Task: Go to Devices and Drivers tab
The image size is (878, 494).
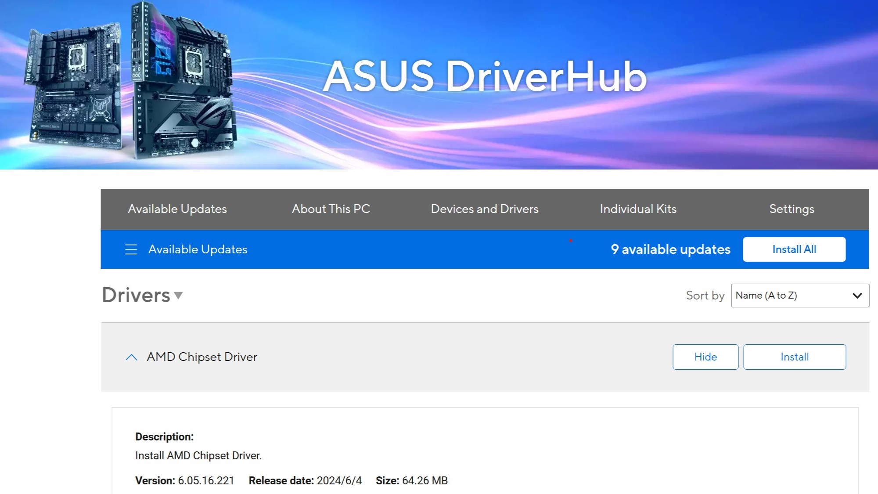Action: [485, 209]
